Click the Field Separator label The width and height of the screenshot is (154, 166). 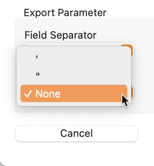pyautogui.click(x=60, y=35)
